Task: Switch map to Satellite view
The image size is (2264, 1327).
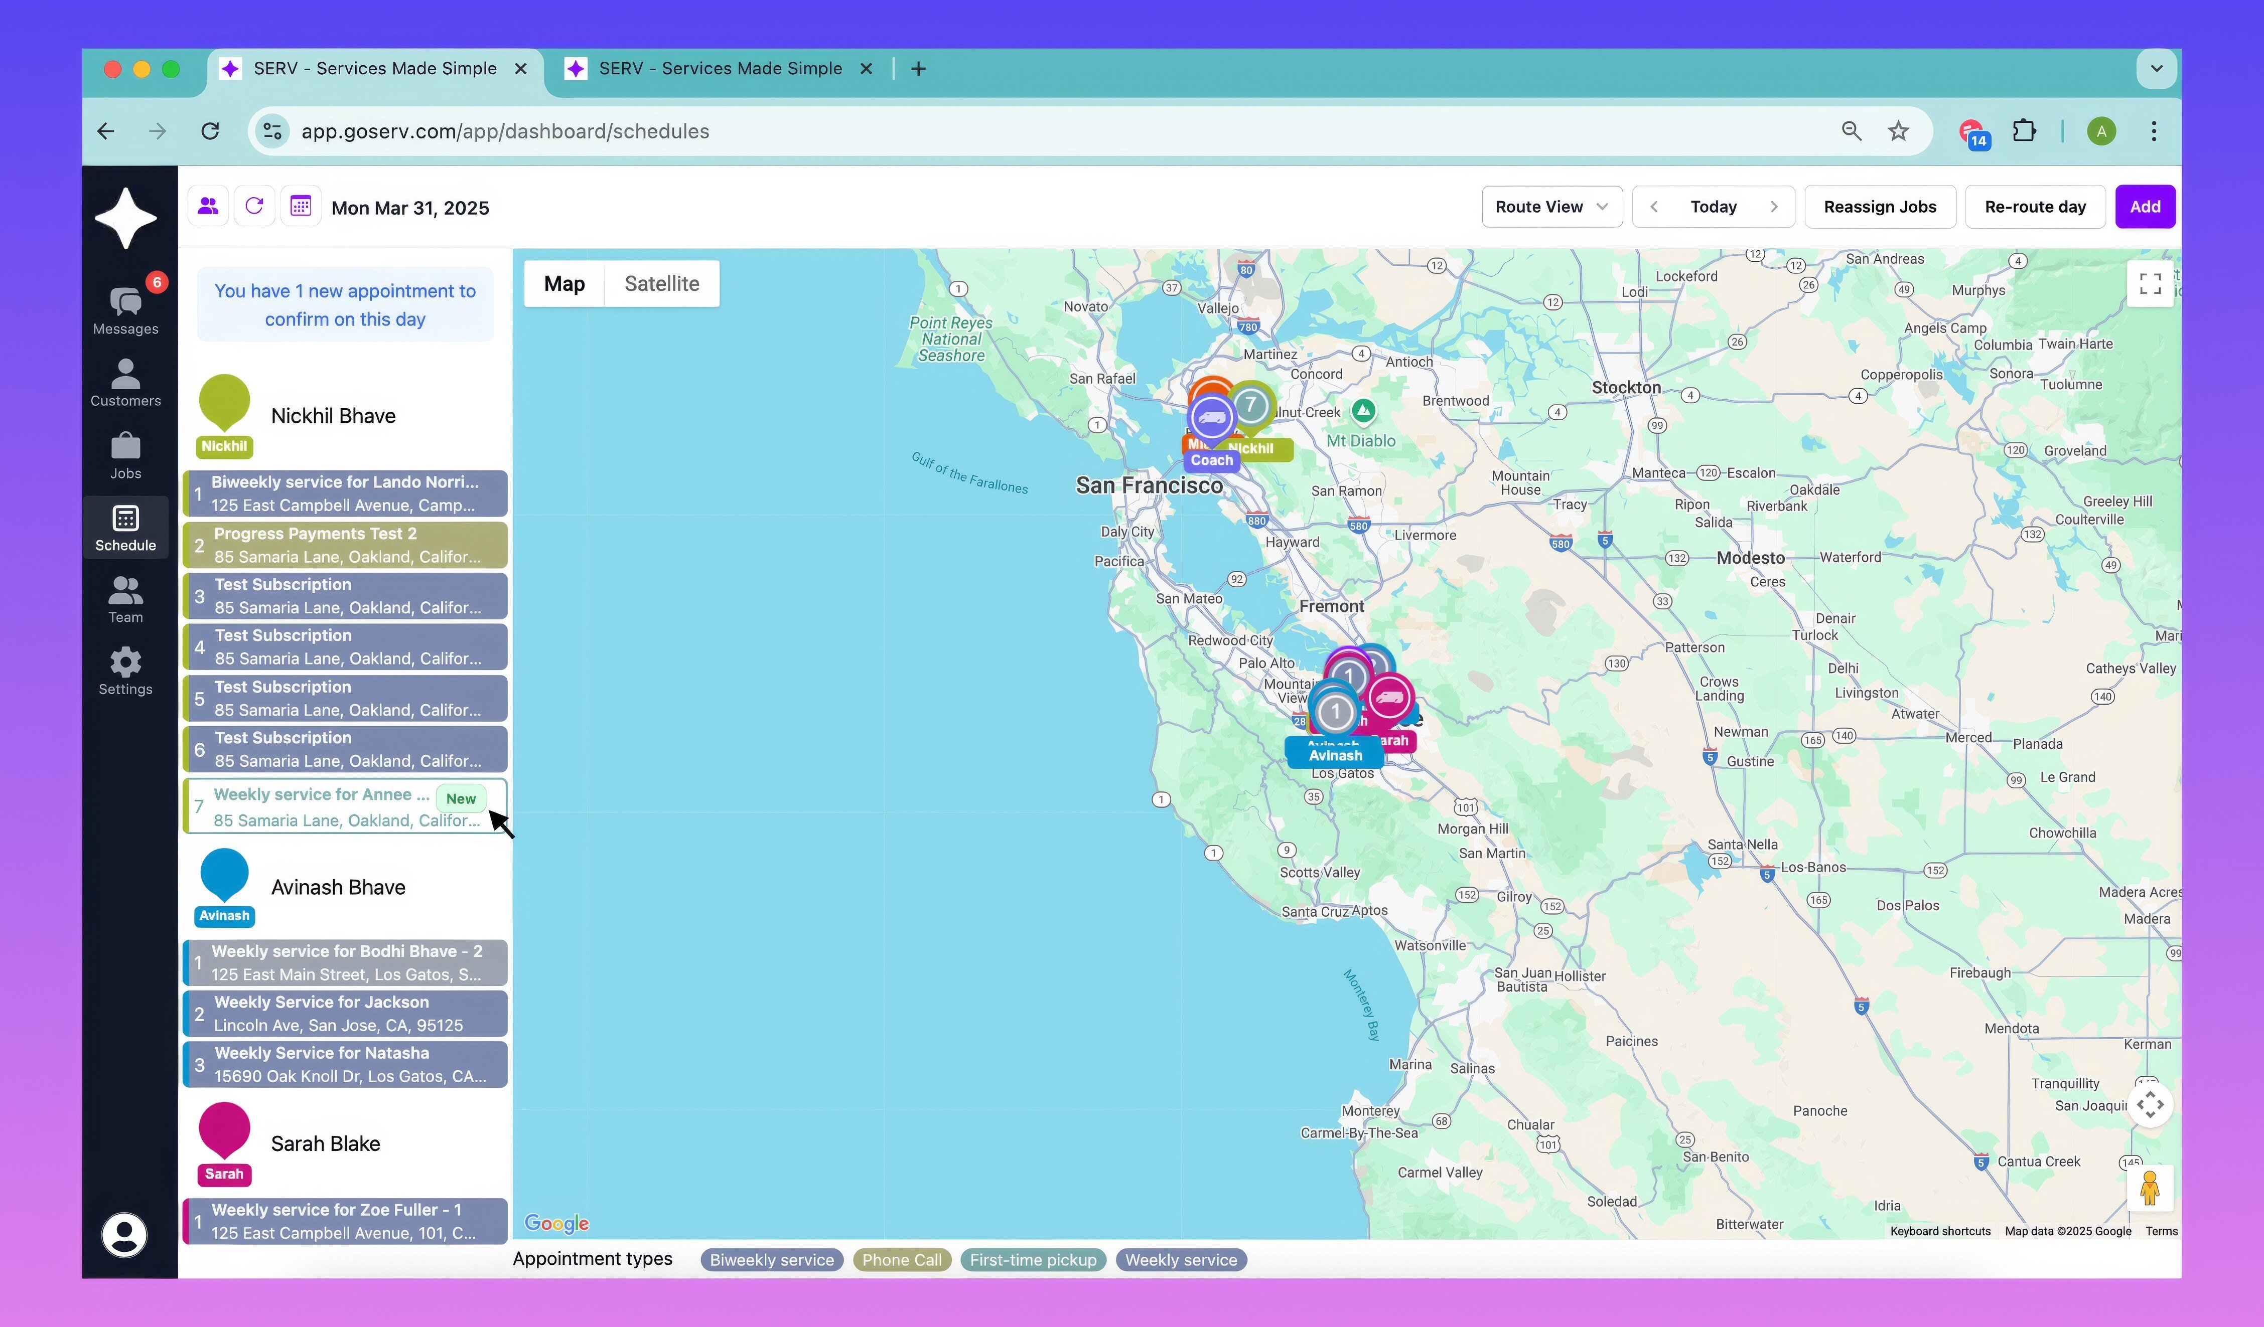Action: click(x=661, y=284)
